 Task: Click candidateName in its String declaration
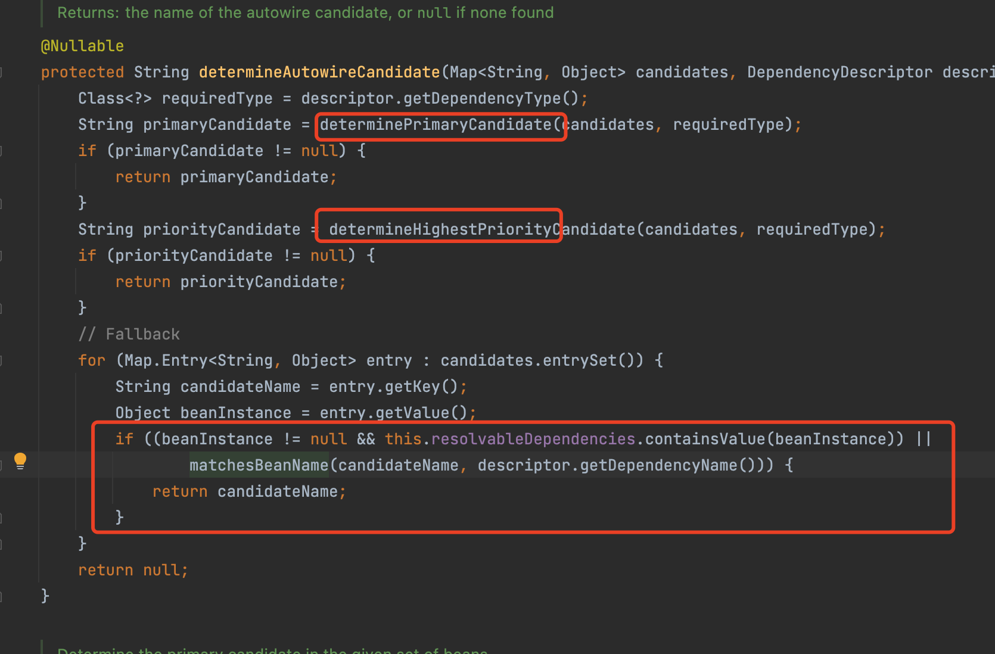[x=240, y=387]
